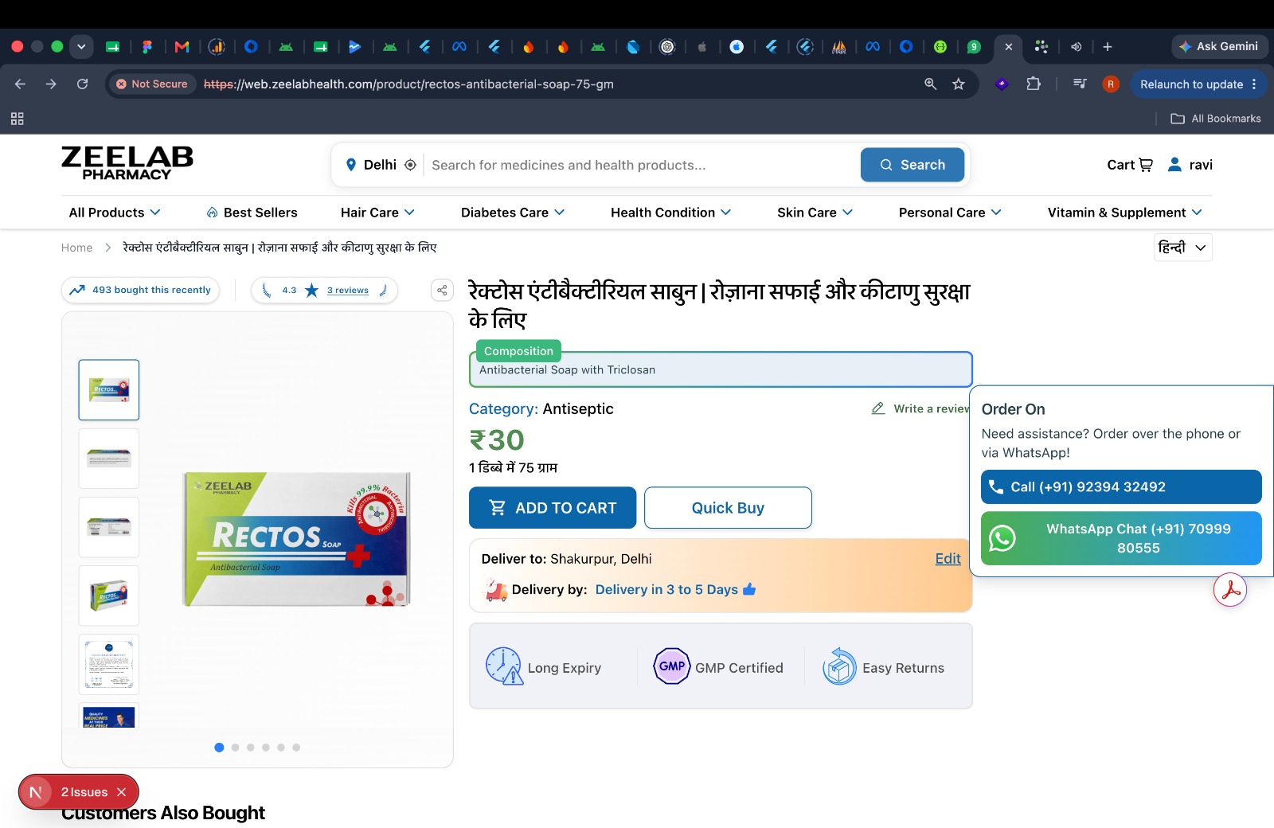Open the zoom magnifier in address bar

[x=930, y=84]
